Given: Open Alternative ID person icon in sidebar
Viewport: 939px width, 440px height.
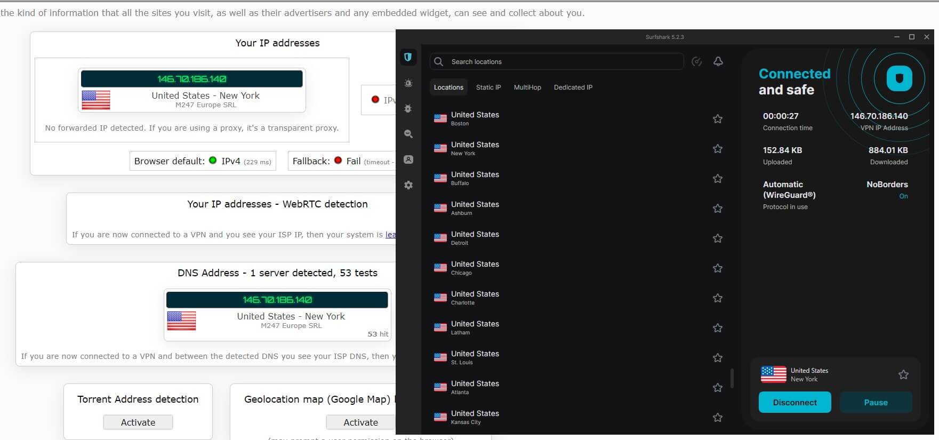Looking at the screenshot, I should [408, 159].
